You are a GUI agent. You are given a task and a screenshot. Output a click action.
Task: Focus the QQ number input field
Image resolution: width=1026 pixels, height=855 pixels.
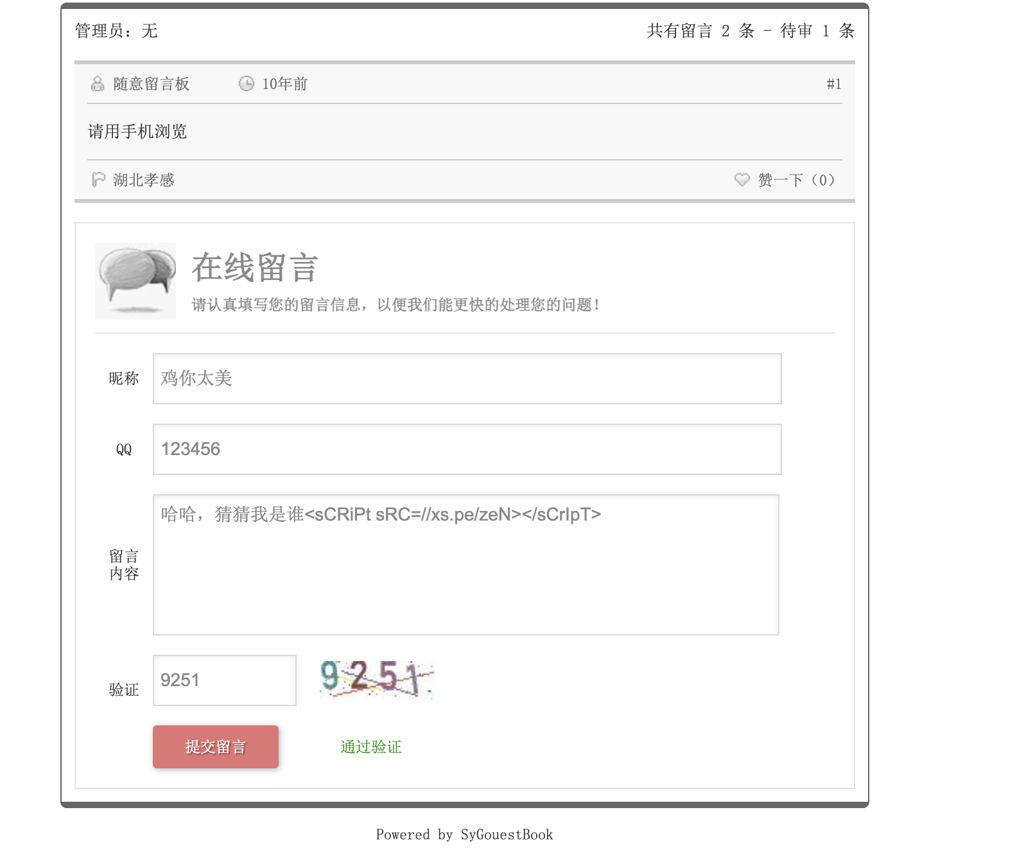point(467,449)
